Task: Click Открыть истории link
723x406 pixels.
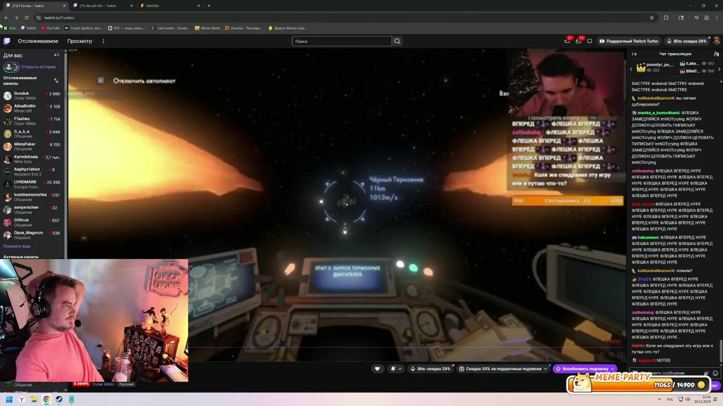Action: coord(38,67)
